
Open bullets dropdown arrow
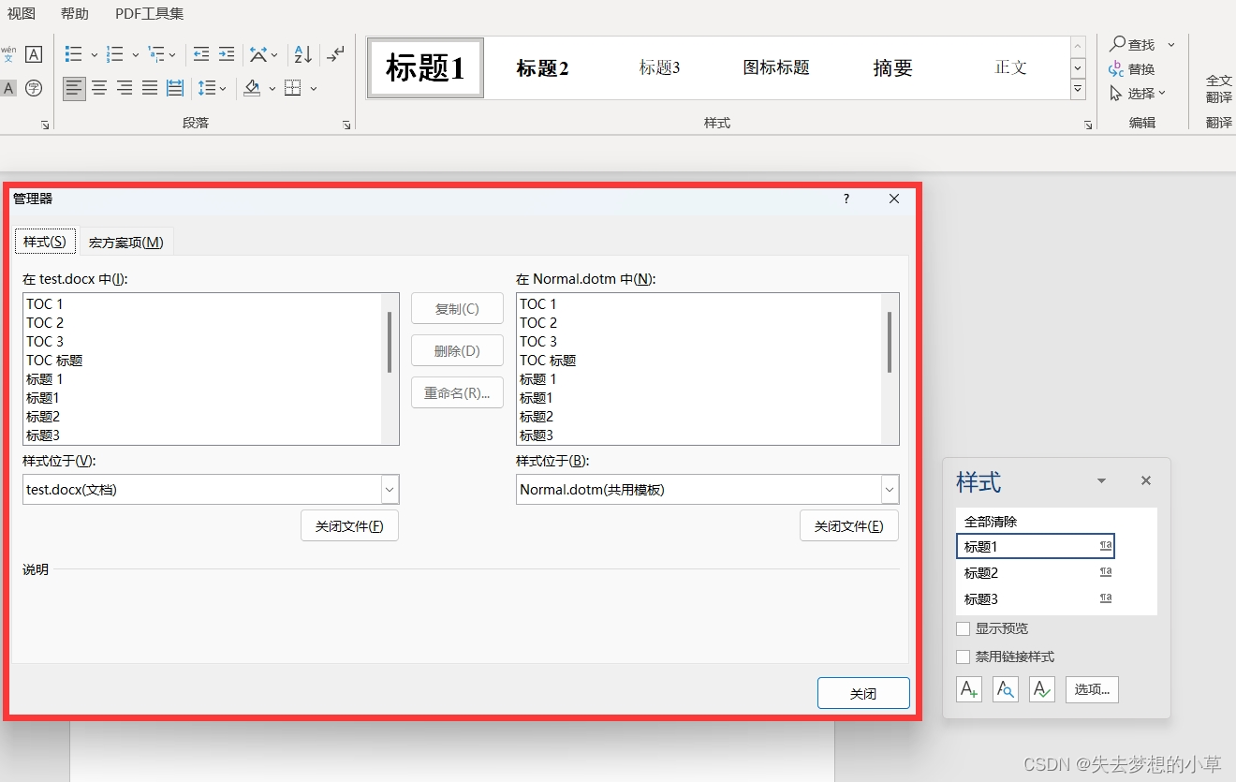(95, 55)
